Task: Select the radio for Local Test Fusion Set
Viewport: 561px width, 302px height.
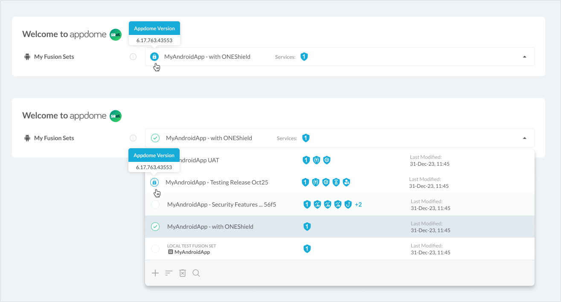Action: 155,249
